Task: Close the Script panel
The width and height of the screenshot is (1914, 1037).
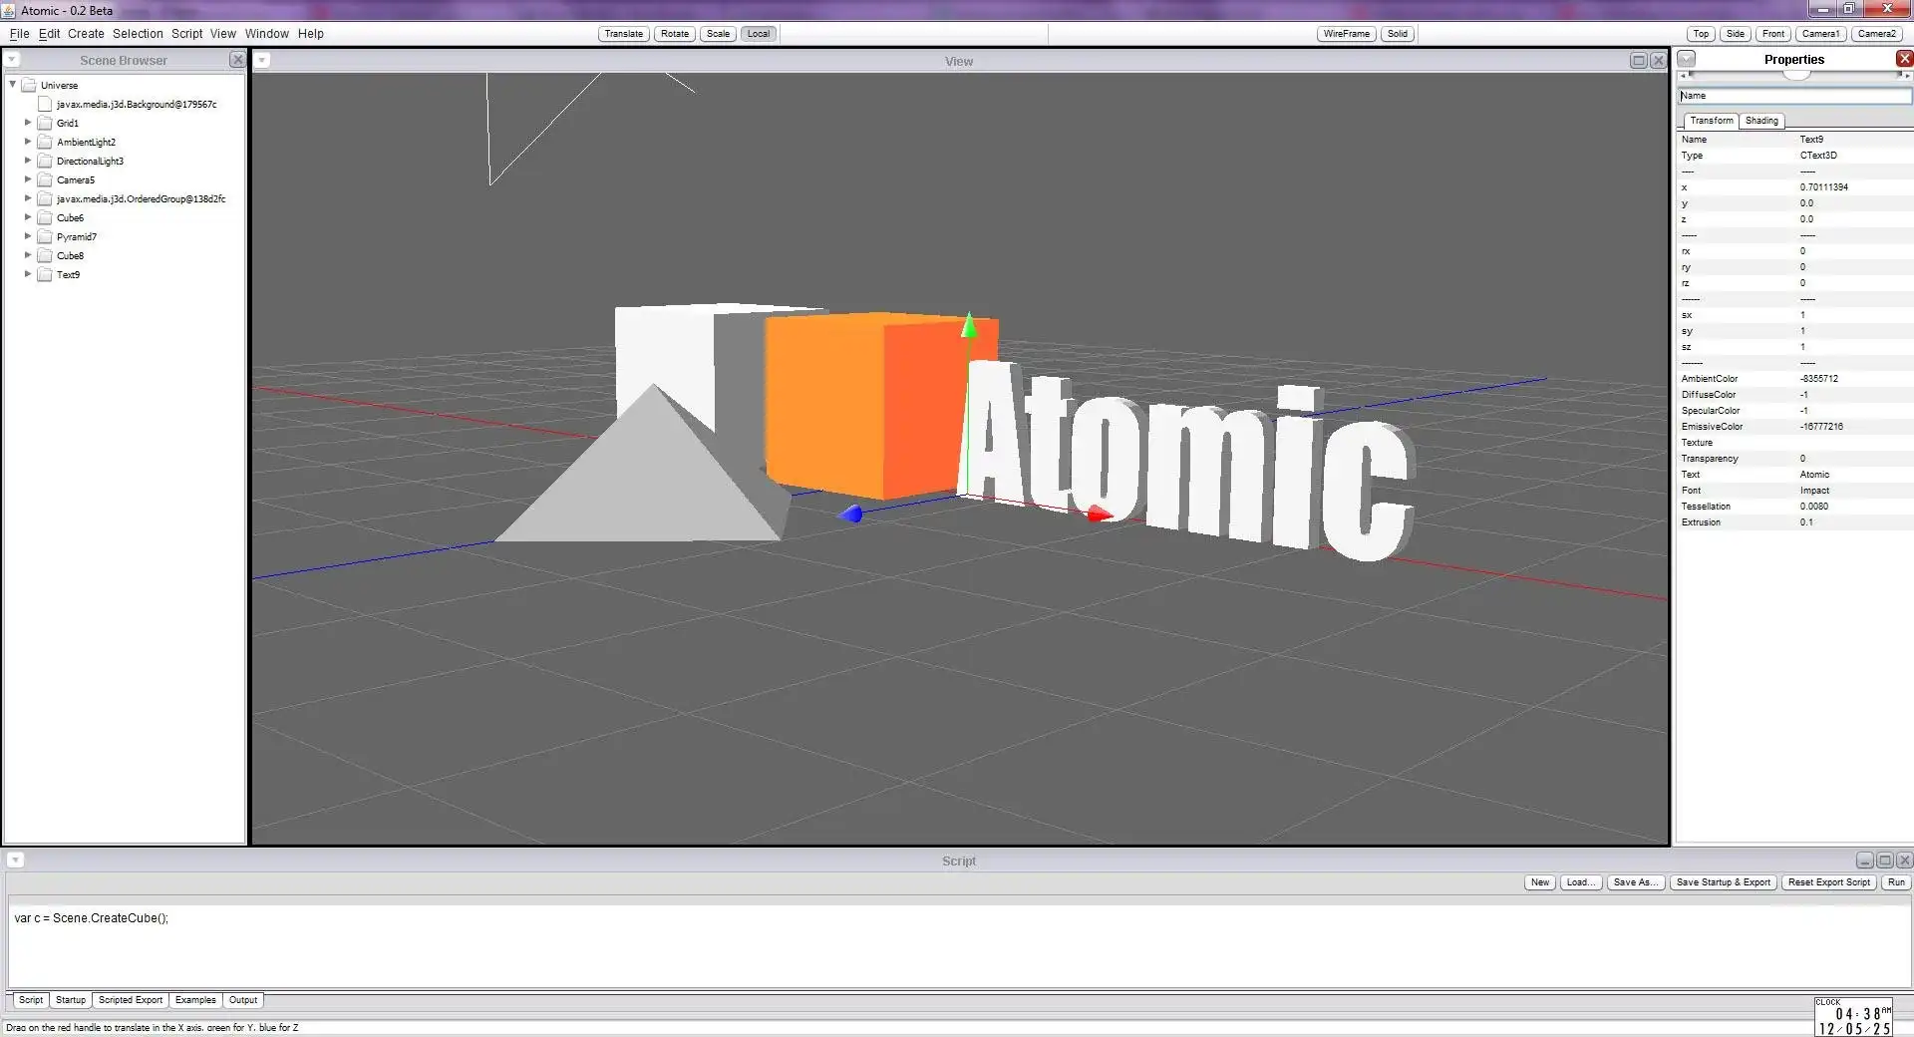Action: 1904,861
